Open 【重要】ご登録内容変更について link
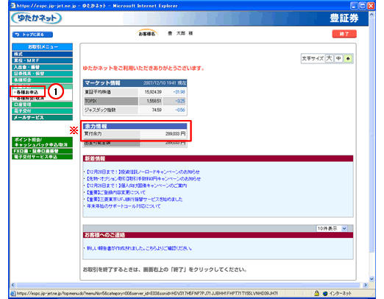The image size is (384, 299). pos(116,192)
